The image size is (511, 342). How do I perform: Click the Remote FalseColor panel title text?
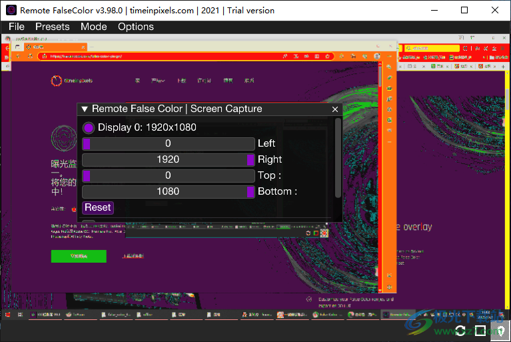coord(177,109)
